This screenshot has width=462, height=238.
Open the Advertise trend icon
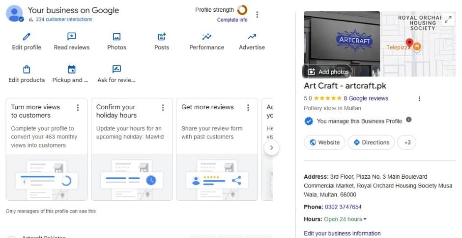252,37
